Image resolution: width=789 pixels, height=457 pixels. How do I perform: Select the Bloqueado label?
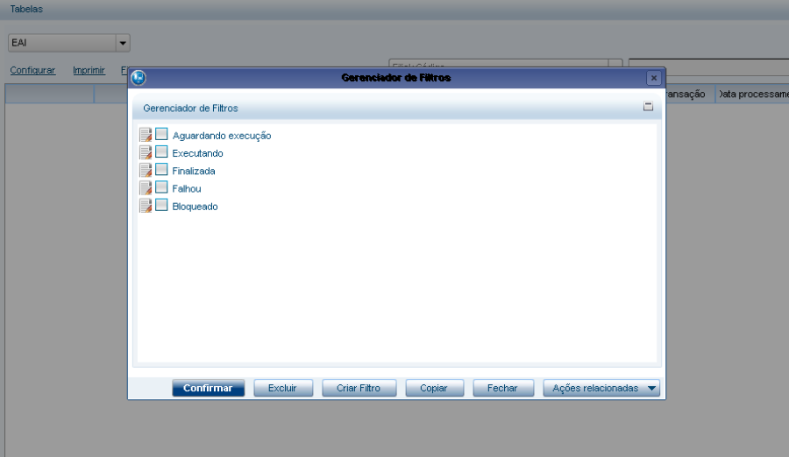click(x=195, y=207)
